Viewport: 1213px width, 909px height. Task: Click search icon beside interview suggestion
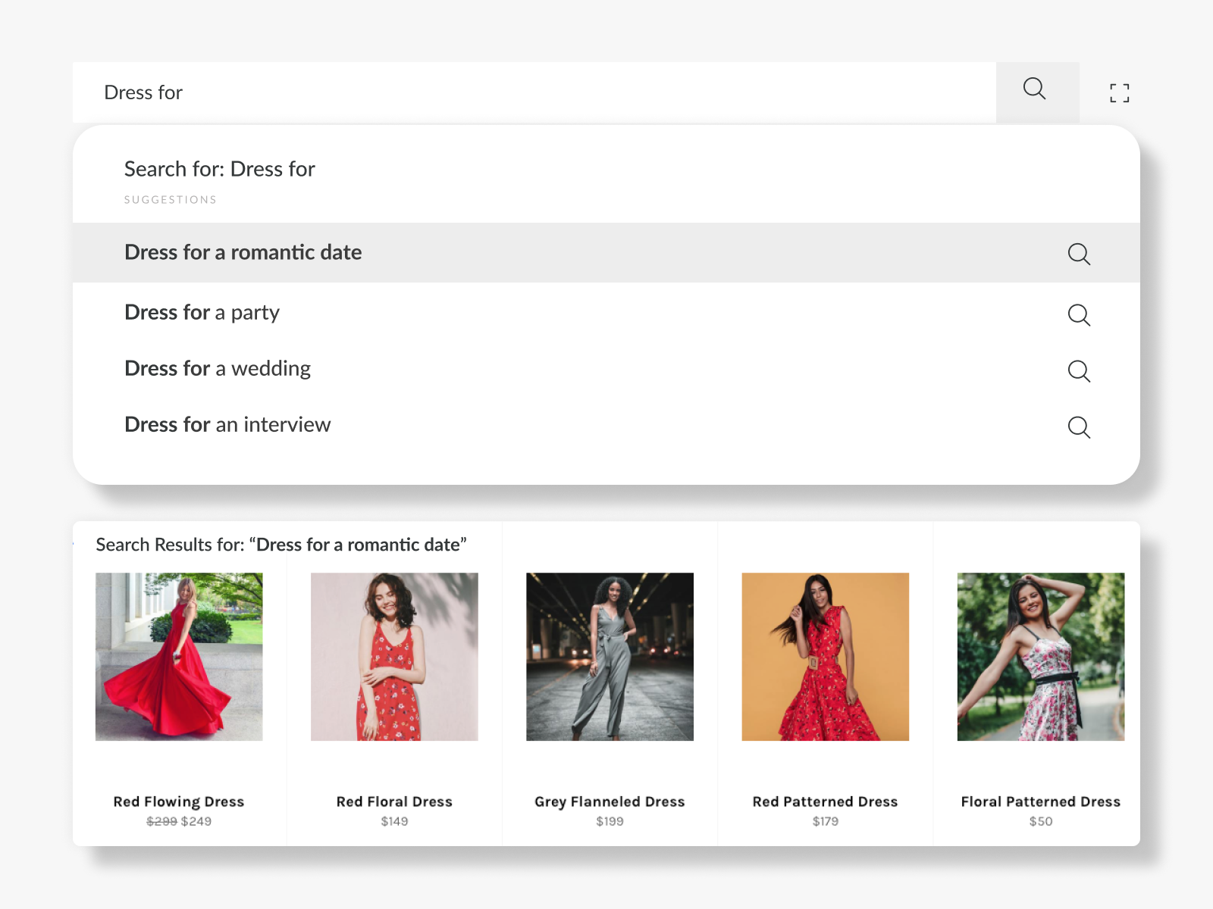point(1078,427)
